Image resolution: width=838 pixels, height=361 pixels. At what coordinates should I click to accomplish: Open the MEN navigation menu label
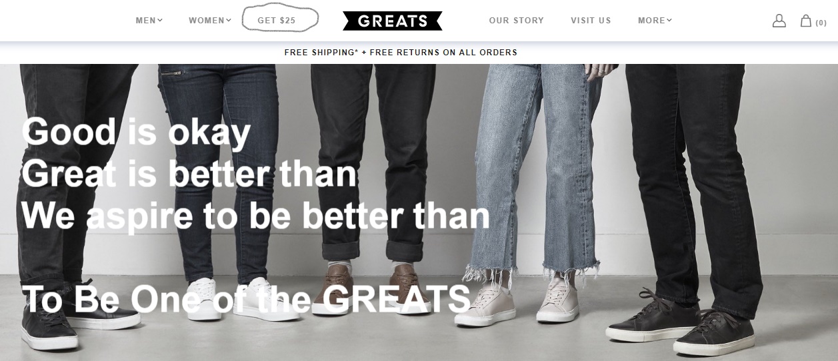click(x=145, y=21)
